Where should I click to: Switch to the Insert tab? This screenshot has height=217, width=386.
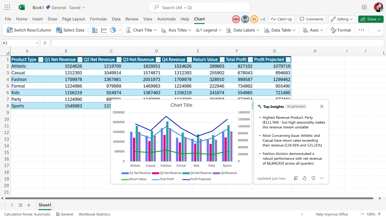37,19
